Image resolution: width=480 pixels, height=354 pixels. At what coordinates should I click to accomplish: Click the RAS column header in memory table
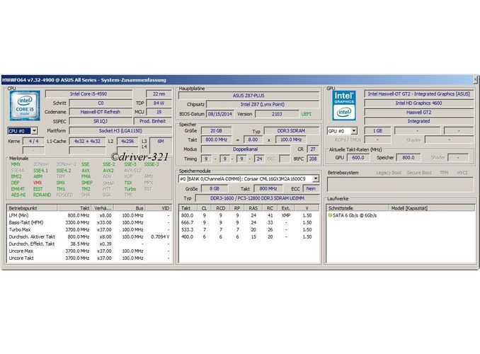point(253,208)
